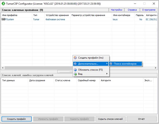Open Настройки settings at the top
Screen dimensions: 159x124
(116, 10)
